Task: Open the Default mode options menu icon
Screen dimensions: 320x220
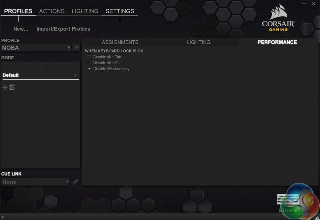Action: click(75, 76)
